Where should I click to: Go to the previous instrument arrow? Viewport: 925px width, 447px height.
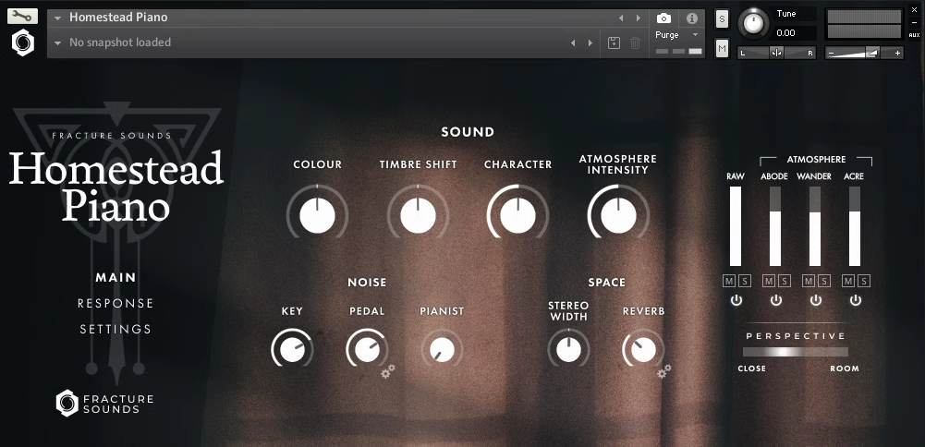621,18
